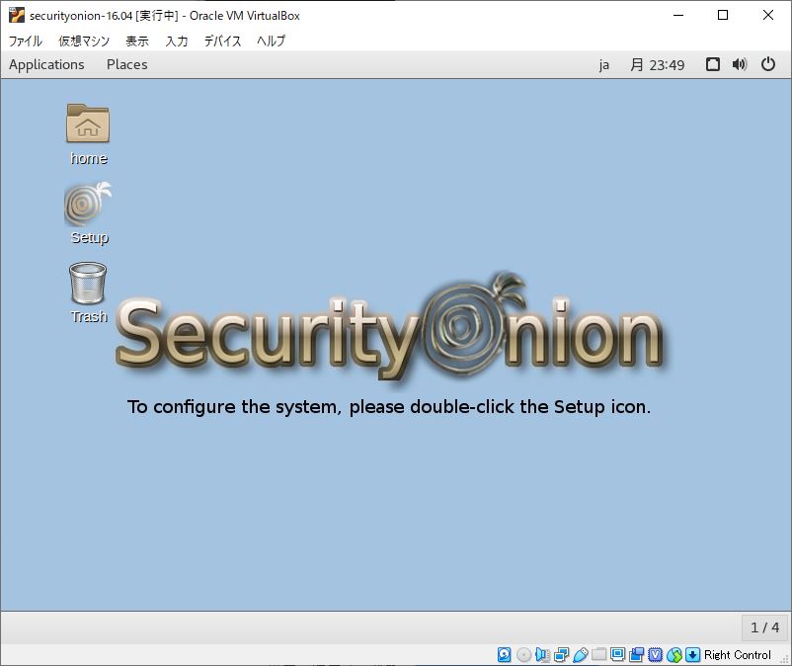Click the USB devices status icon
The height and width of the screenshot is (666, 792).
click(581, 655)
